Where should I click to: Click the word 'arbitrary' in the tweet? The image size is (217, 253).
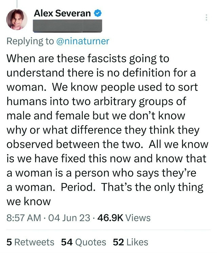point(115,102)
